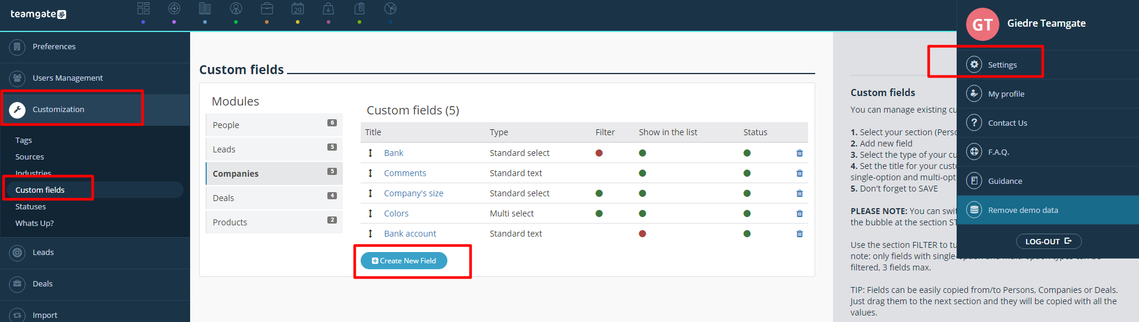
Task: Toggle Show in the list for Bank
Action: [642, 153]
